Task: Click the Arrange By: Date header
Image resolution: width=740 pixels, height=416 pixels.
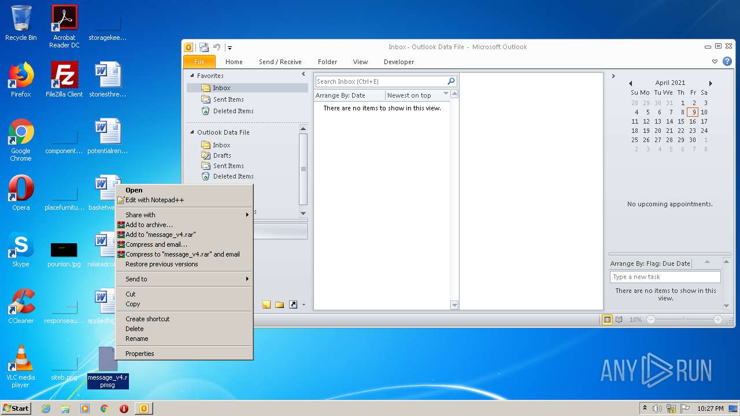Action: [349, 95]
